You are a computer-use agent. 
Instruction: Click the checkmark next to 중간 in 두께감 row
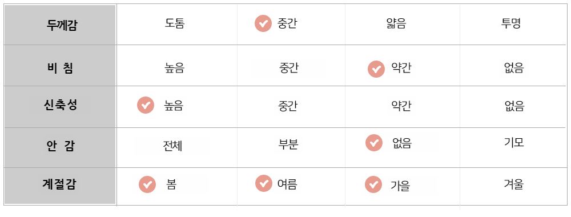[263, 24]
